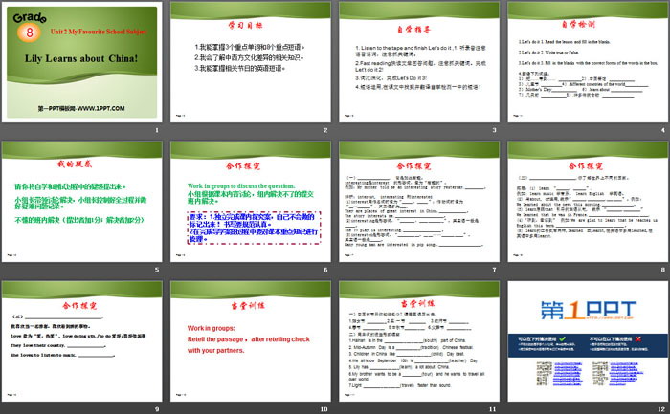The width and height of the screenshot is (670, 414).
Task: Select slide 4 thumbnail with 自学检测 heading
Action: click(x=588, y=62)
